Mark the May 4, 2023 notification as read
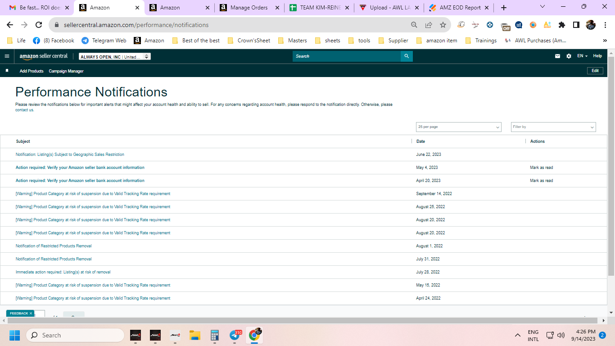615x346 pixels. 542,168
